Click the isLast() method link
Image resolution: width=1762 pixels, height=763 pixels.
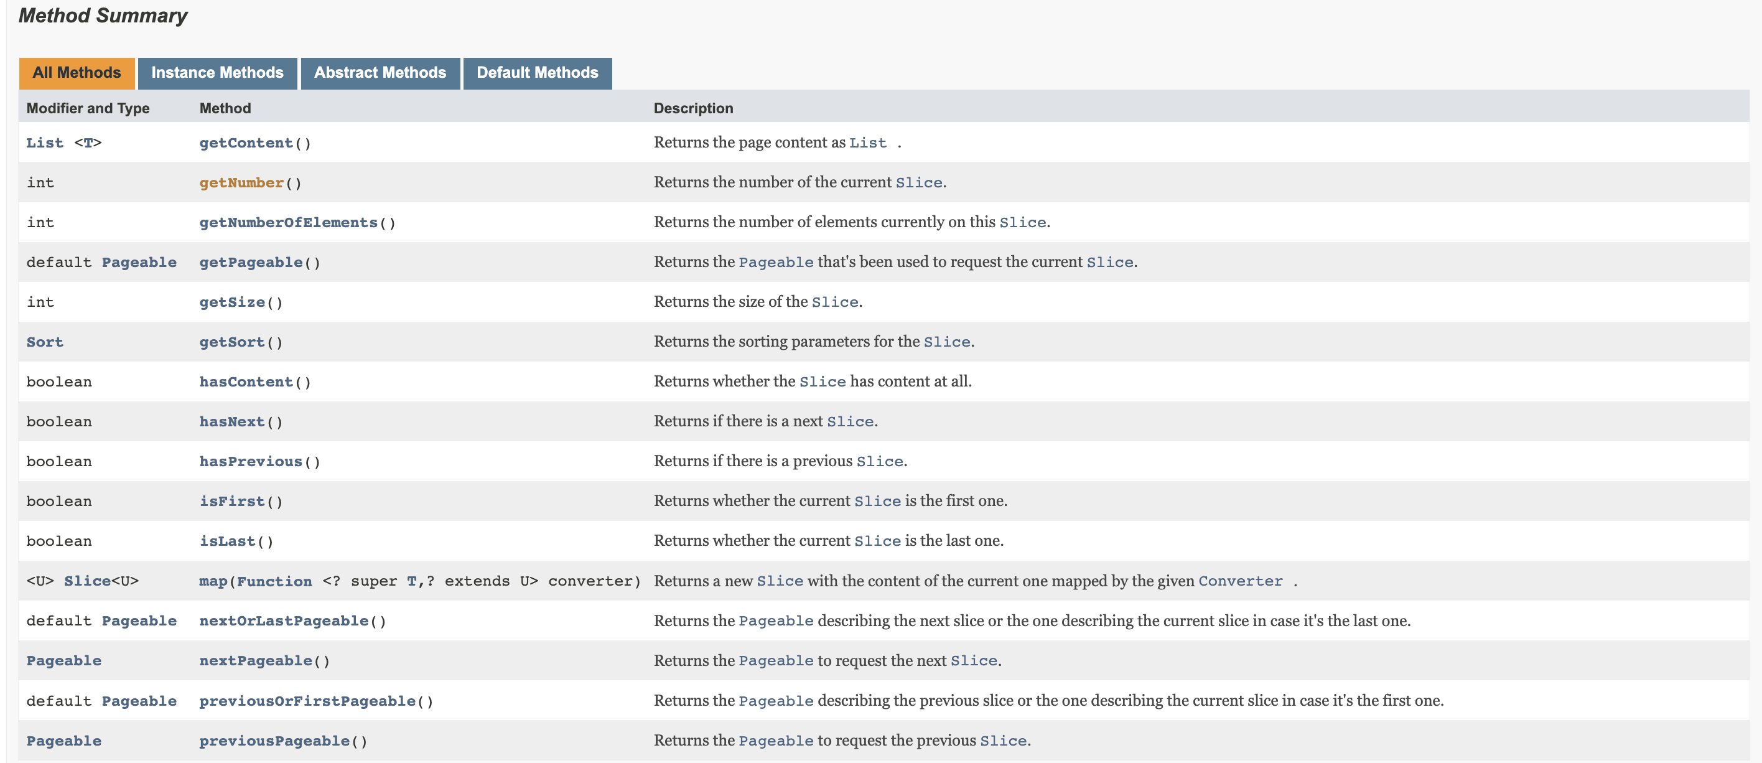(x=227, y=541)
